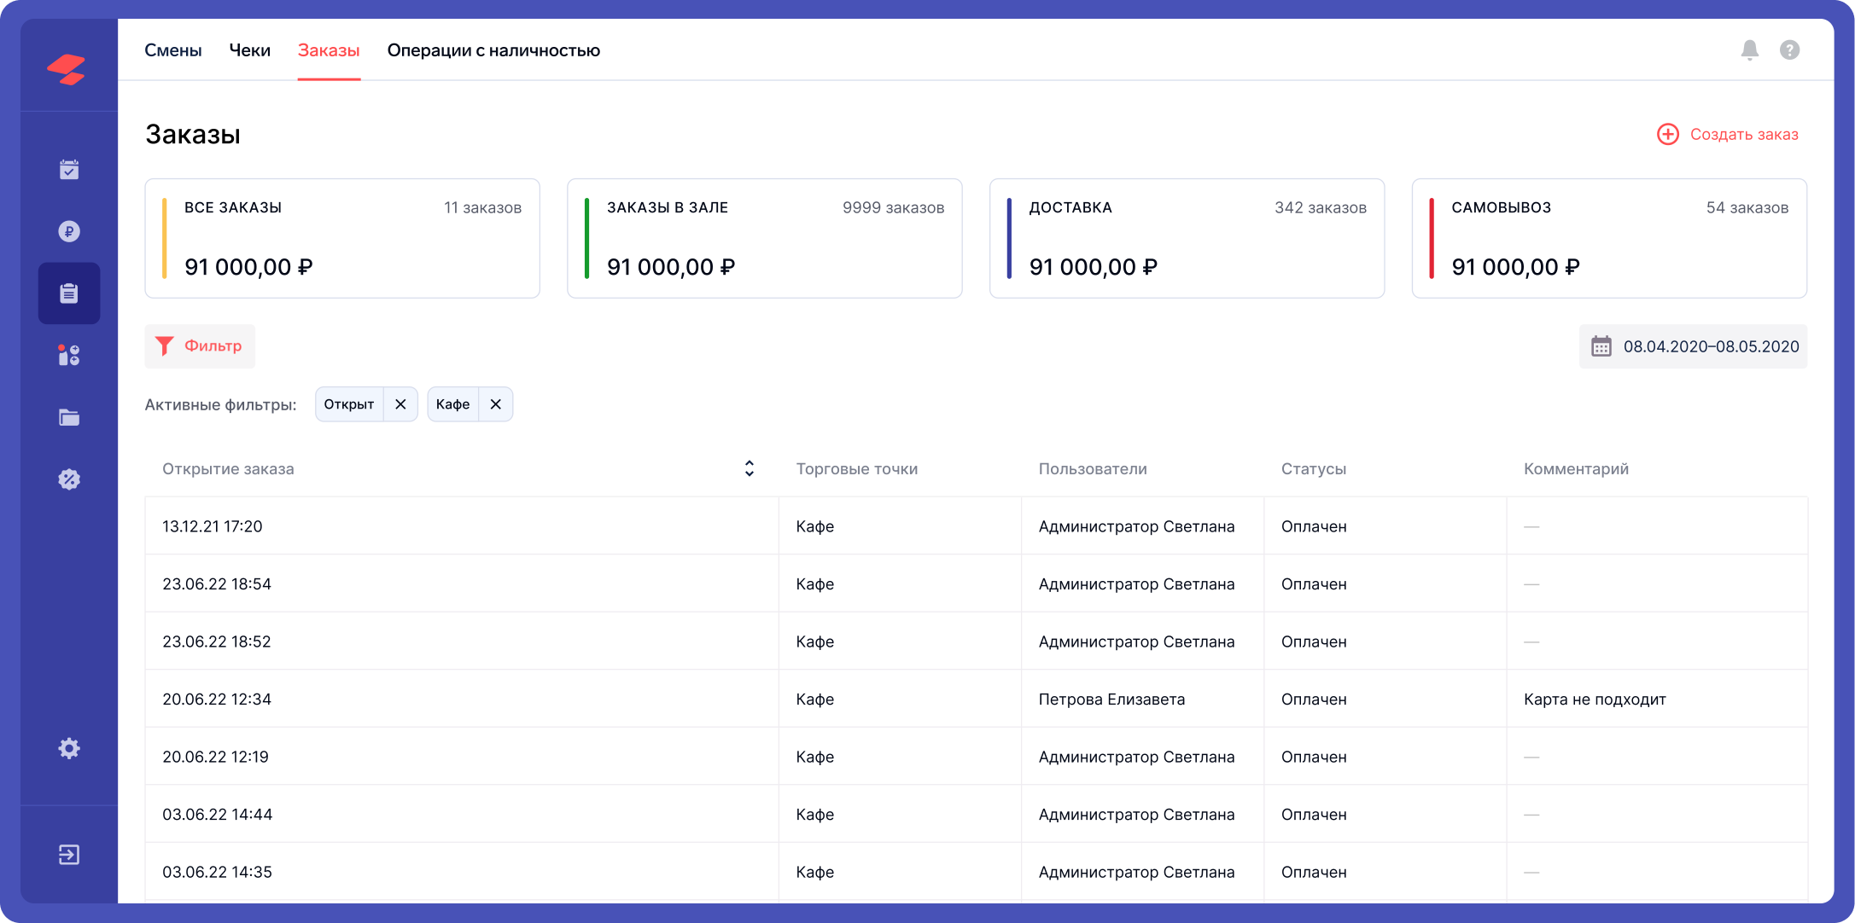Switch to the 'Чеки' tab
1855x923 pixels.
[x=249, y=50]
